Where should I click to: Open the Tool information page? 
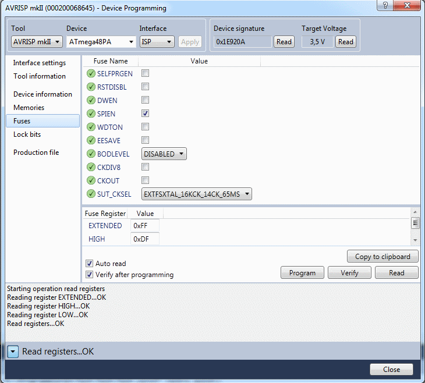click(x=40, y=76)
